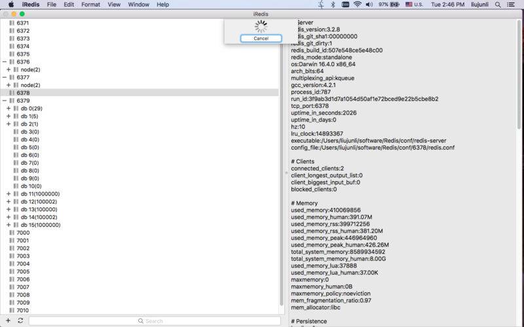Click the server icon beside 7006
The height and width of the screenshot is (327, 524).
(12, 279)
